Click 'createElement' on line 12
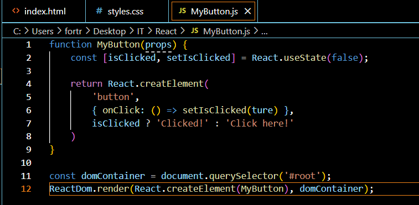419x205 pixels. click(x=201, y=189)
